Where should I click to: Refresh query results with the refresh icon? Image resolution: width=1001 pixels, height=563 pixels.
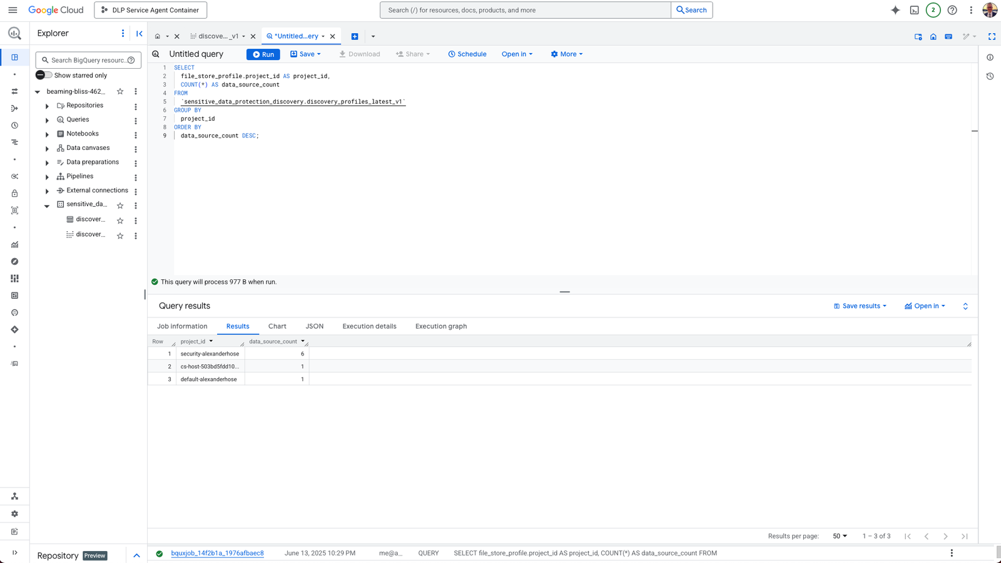965,306
